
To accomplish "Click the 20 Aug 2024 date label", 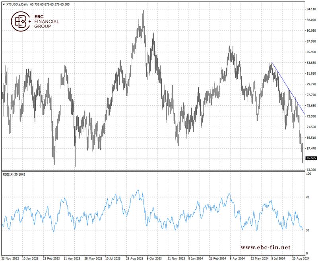I will coord(300,257).
